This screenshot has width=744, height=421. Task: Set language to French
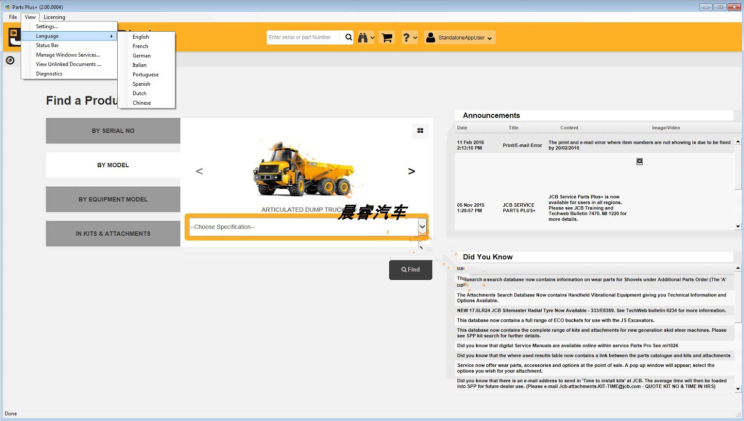coord(146,46)
